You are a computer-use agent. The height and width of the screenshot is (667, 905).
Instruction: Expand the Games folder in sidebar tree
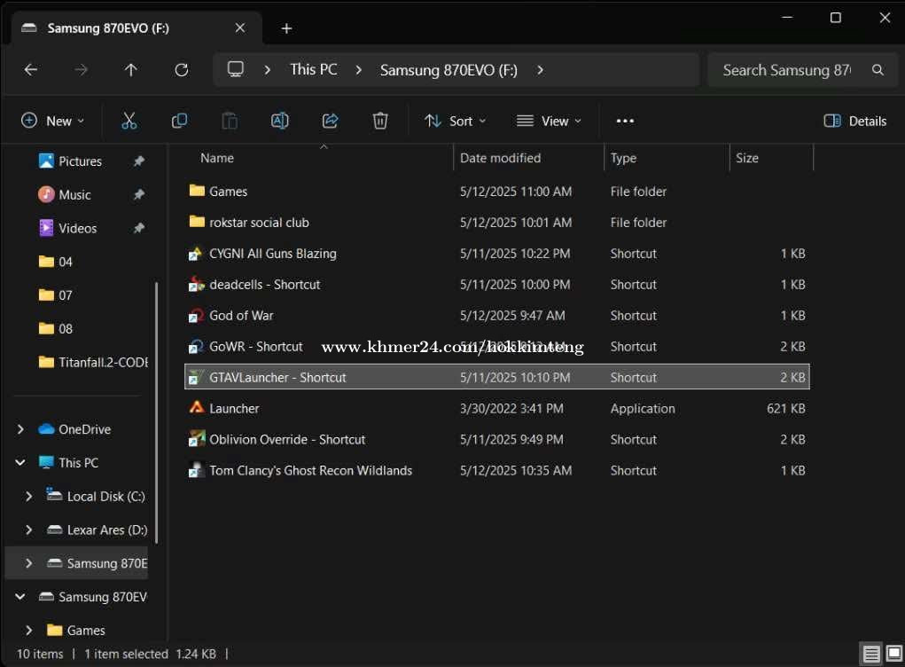click(x=29, y=630)
